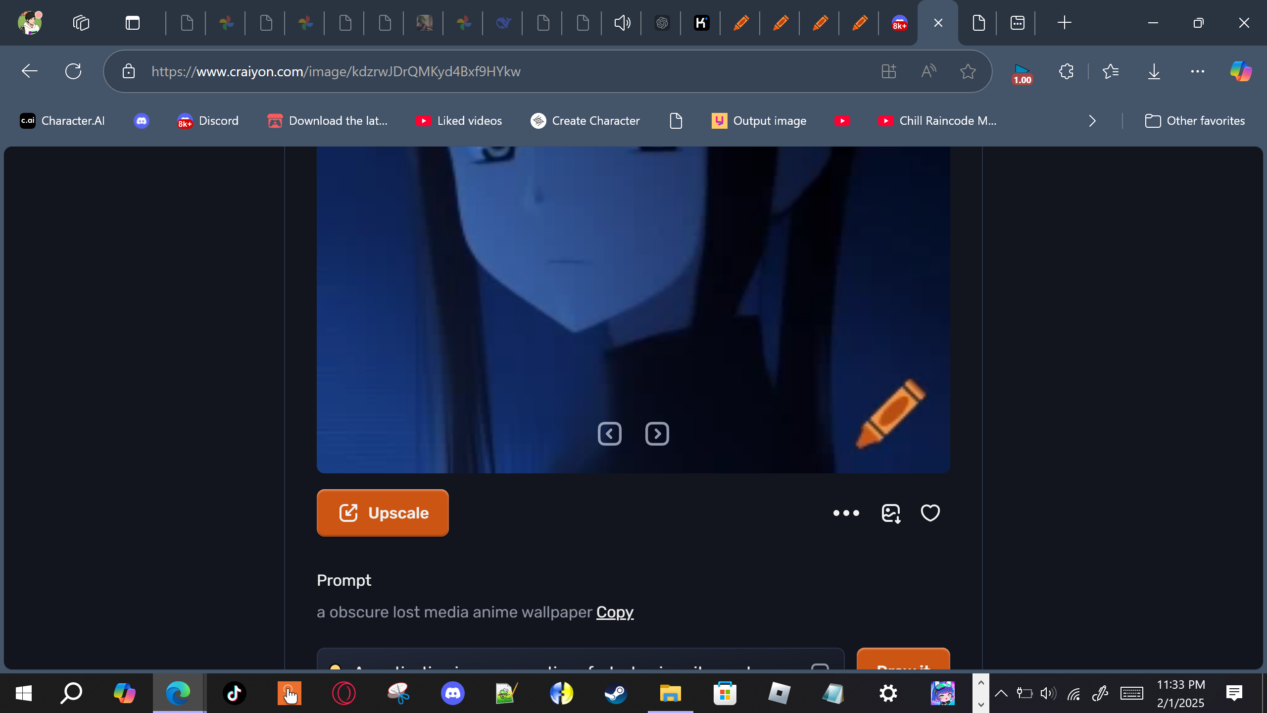Screen dimensions: 1267x713
Task: Toggle vertical tabs panel icon
Action: [132, 23]
